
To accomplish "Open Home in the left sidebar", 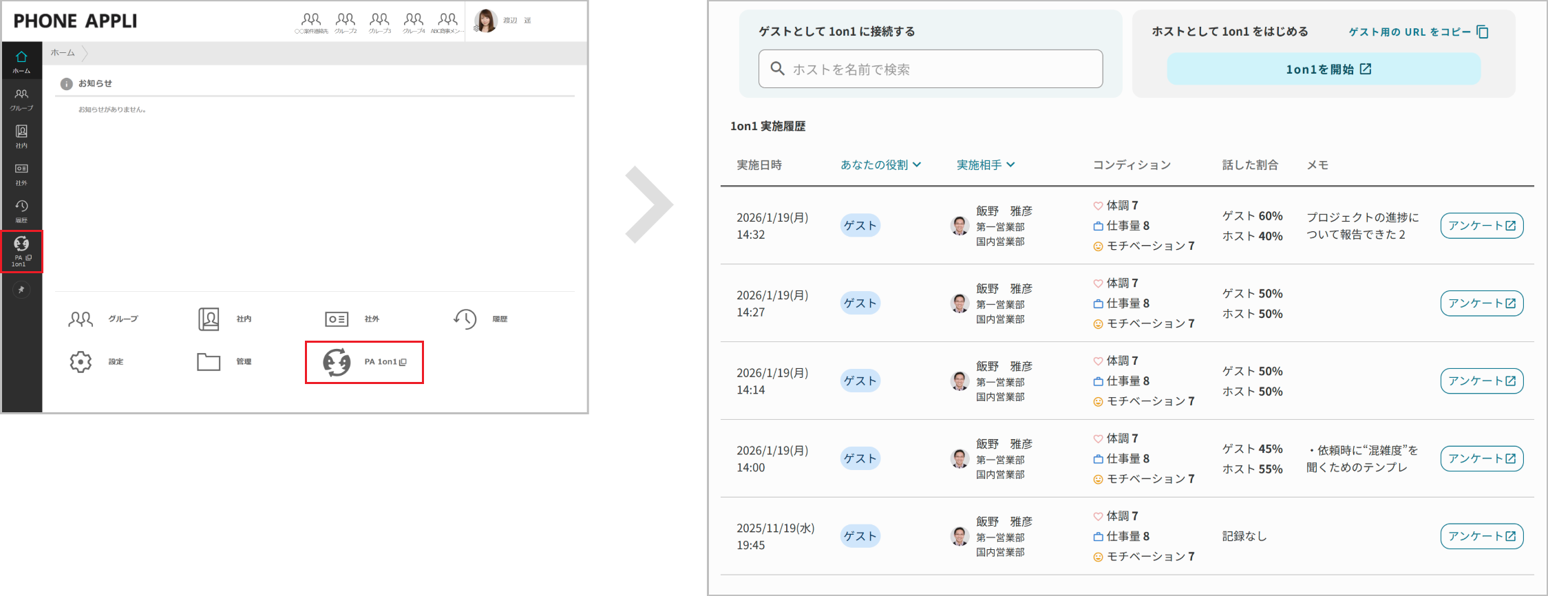I will [21, 61].
